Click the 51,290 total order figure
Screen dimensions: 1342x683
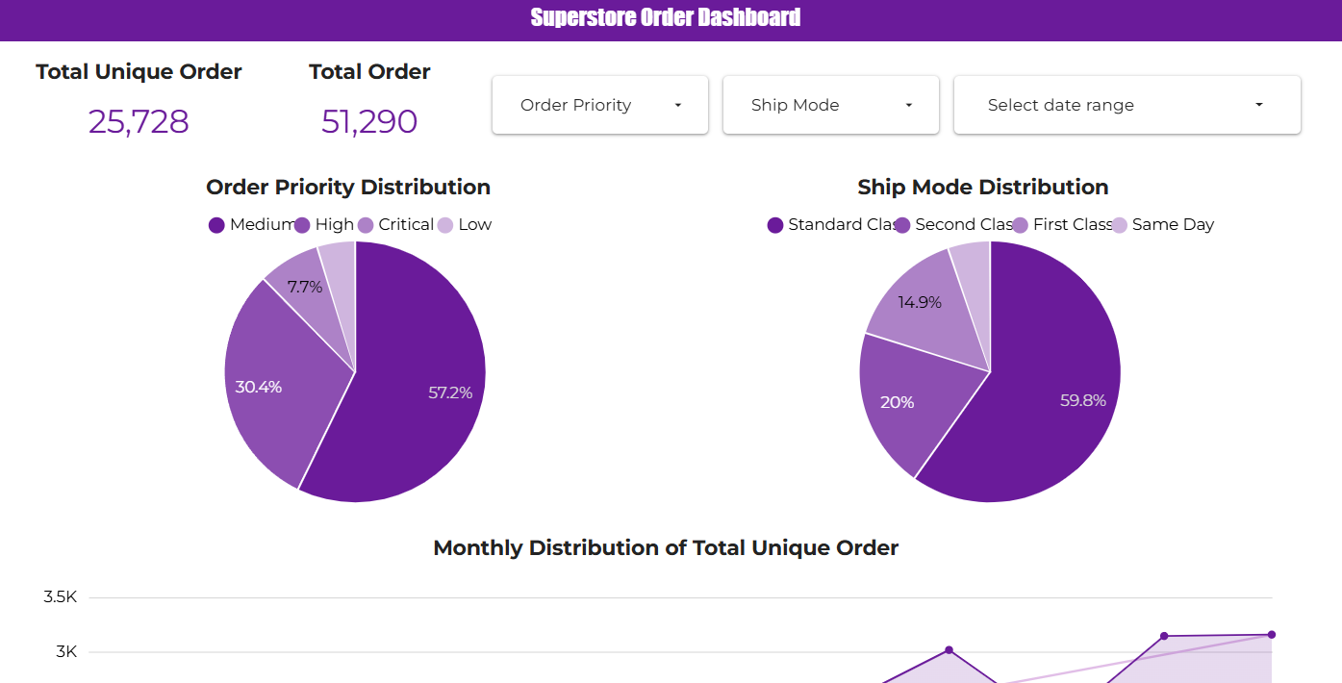pyautogui.click(x=369, y=122)
